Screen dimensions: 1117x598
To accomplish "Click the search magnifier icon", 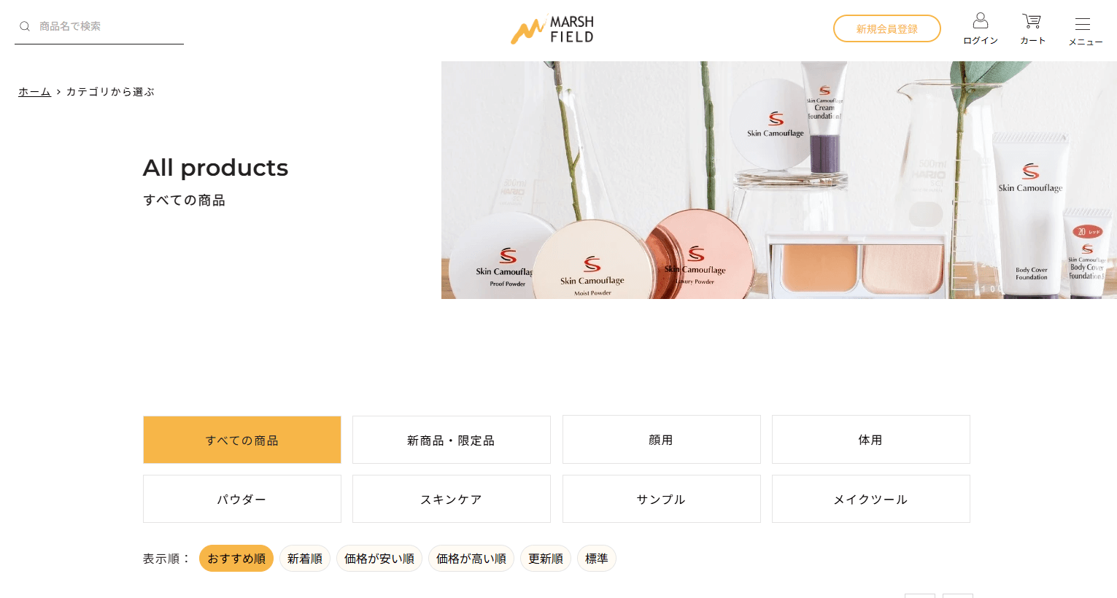I will tap(25, 26).
